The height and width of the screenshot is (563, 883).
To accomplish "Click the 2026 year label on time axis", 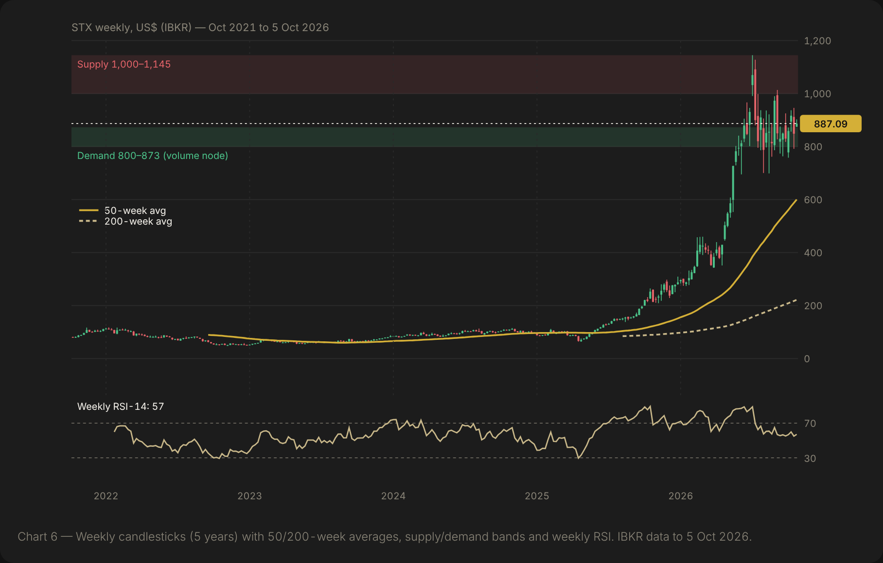I will tap(681, 496).
